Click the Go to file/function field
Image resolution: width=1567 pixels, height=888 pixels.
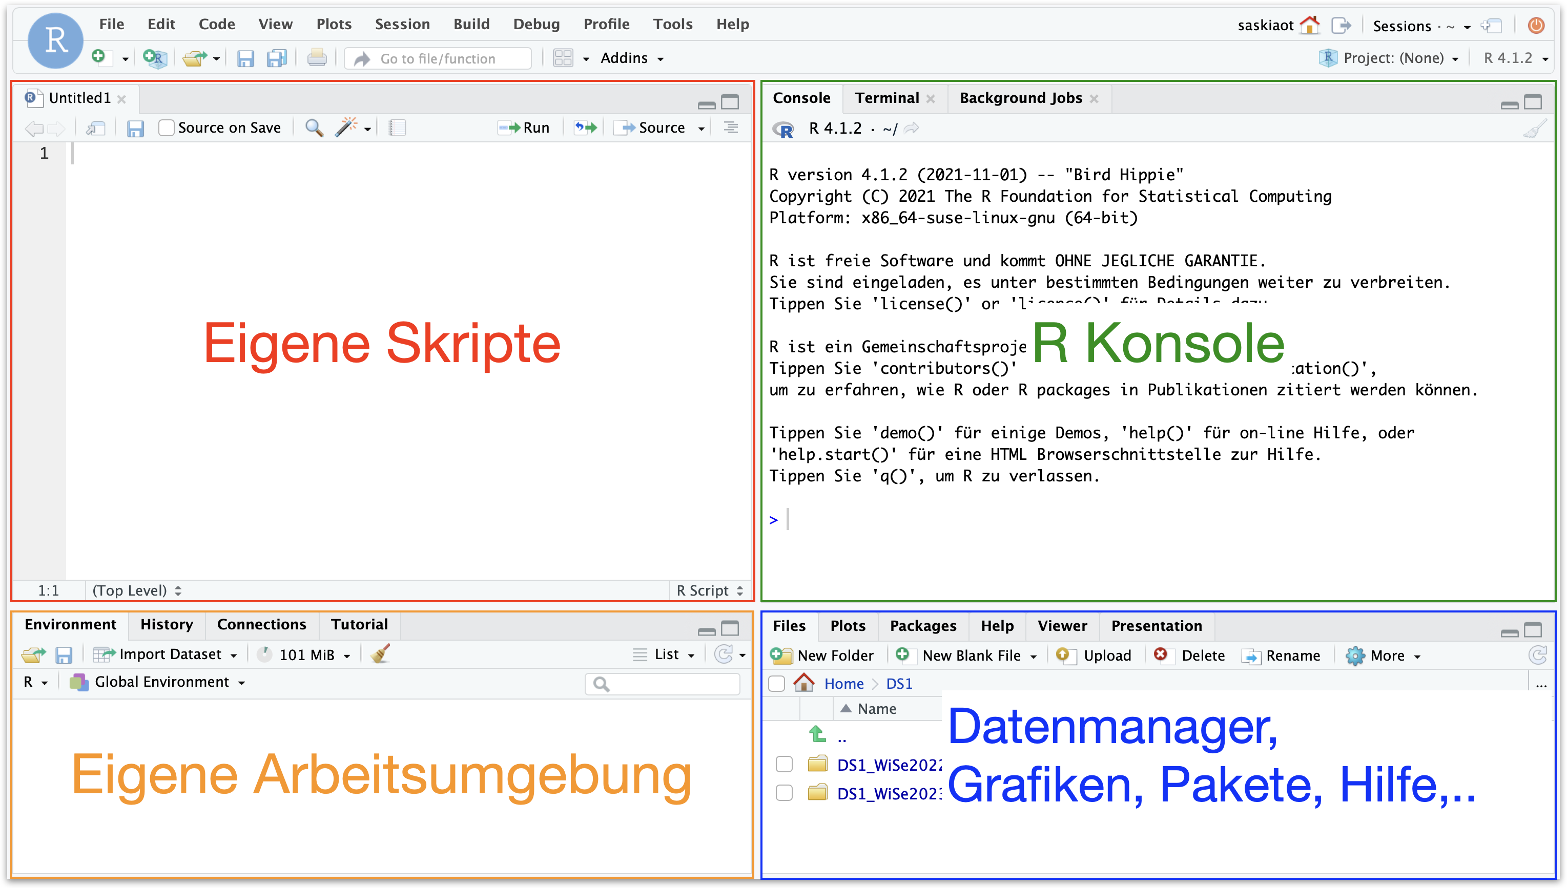[438, 58]
